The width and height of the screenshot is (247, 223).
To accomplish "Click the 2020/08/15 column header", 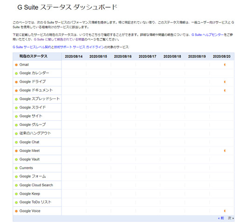I will (98, 57).
